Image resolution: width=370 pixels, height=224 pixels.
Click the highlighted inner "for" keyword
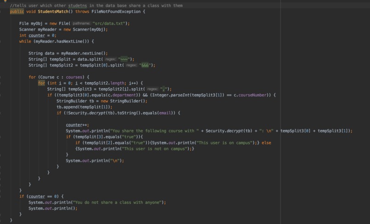41,83
